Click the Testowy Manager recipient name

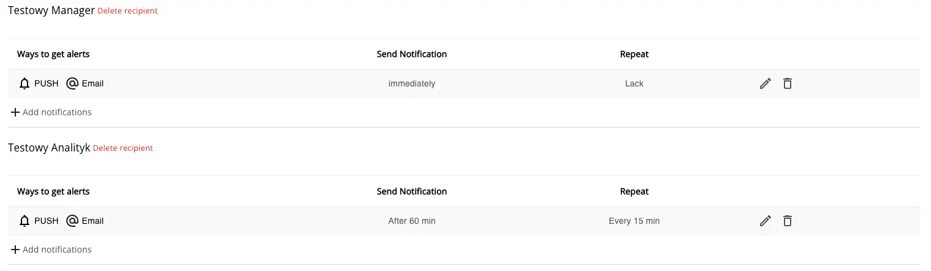(x=51, y=10)
